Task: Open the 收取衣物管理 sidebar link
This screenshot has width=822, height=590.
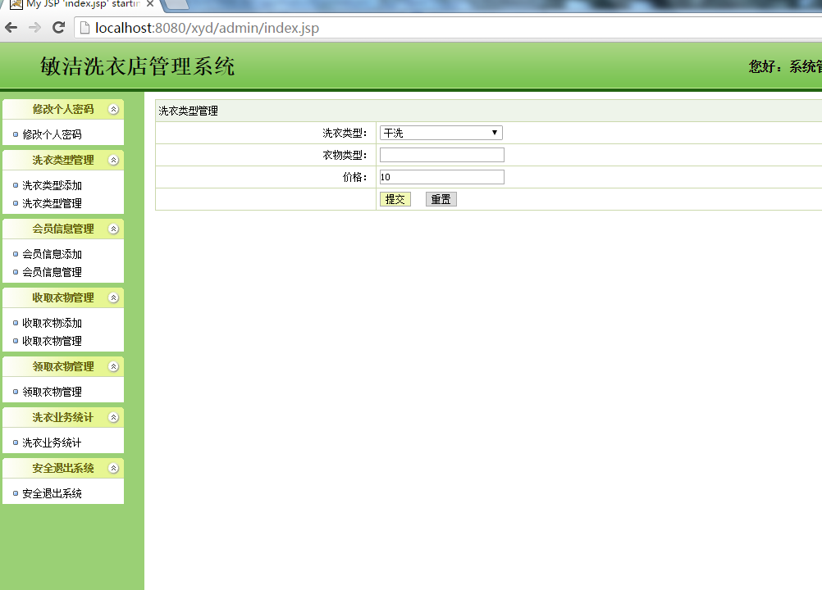Action: [x=52, y=341]
